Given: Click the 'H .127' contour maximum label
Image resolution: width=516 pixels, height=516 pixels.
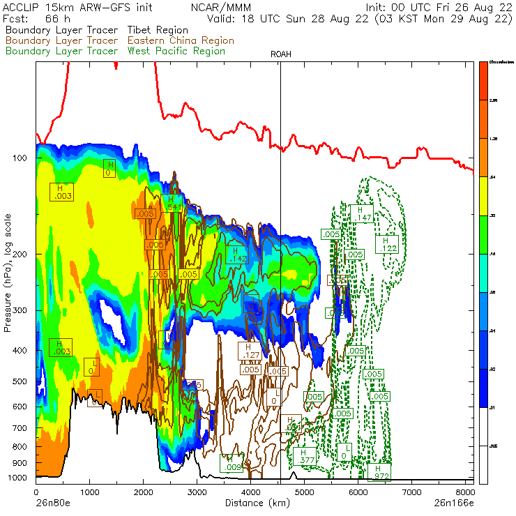Looking at the screenshot, I should (x=250, y=351).
